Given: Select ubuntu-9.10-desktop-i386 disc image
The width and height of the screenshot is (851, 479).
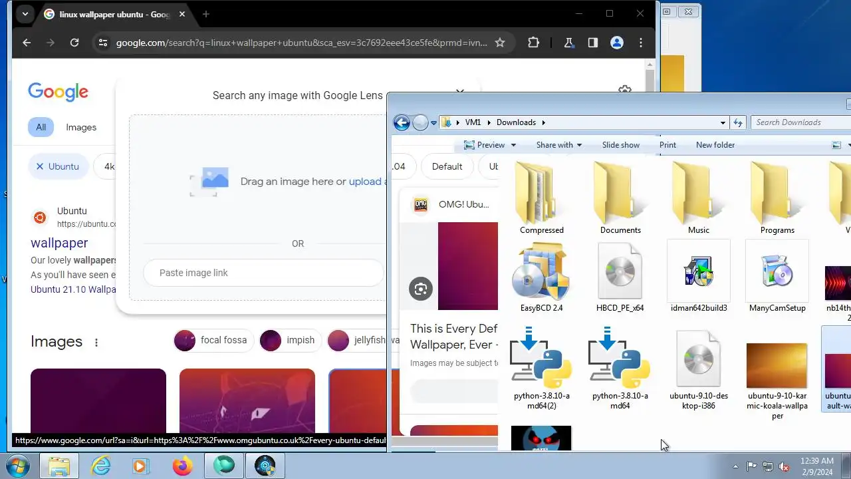Looking at the screenshot, I should pyautogui.click(x=699, y=369).
